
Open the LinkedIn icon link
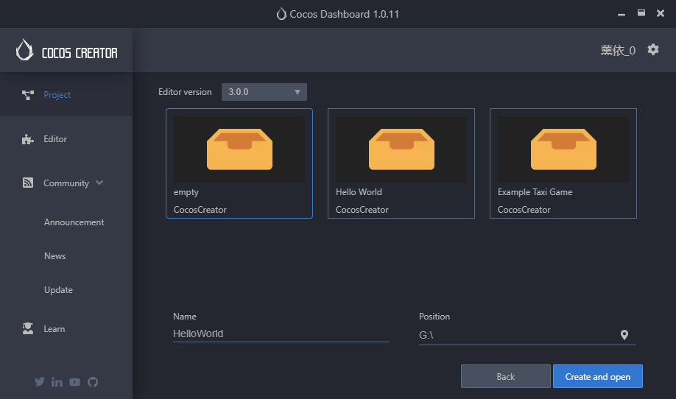point(57,382)
